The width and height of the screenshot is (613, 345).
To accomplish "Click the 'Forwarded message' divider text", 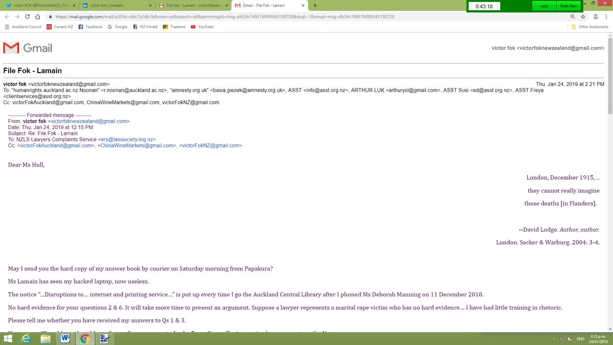I will coord(50,115).
